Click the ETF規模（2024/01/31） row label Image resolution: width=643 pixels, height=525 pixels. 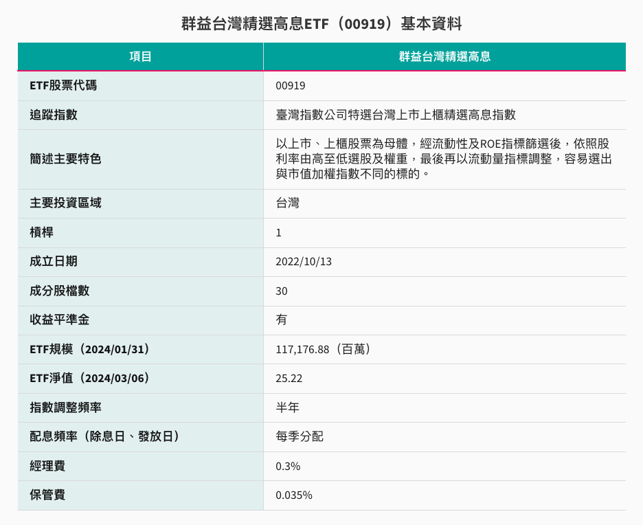pos(89,350)
